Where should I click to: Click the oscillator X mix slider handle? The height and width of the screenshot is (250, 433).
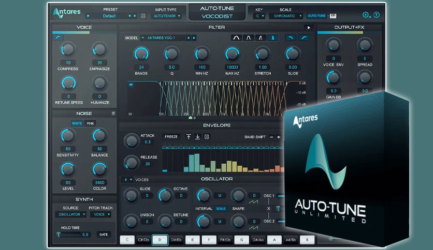click(x=278, y=209)
